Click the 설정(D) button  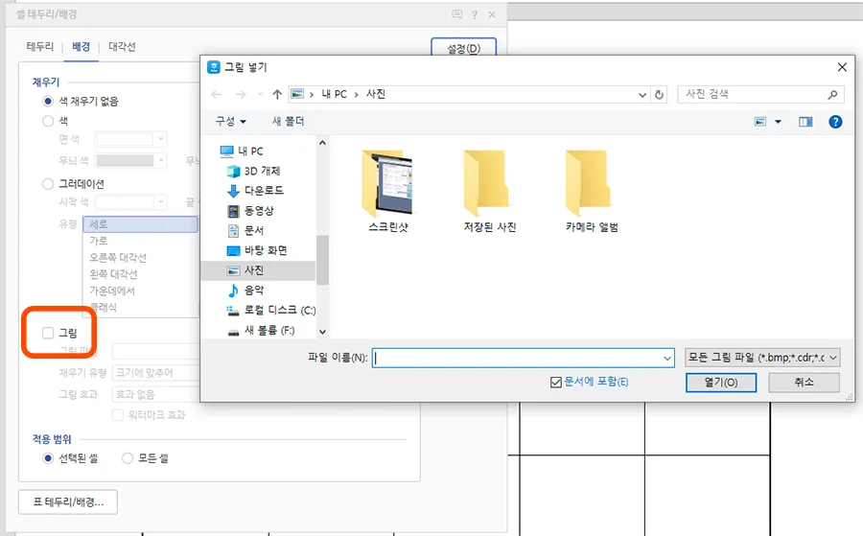(463, 49)
